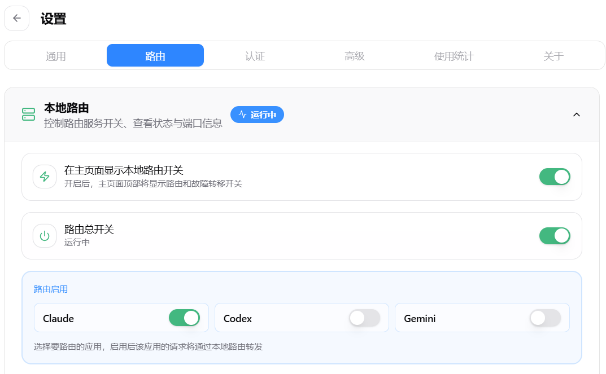Click the power icon beside 路由总开关
The image size is (606, 374).
tap(45, 236)
